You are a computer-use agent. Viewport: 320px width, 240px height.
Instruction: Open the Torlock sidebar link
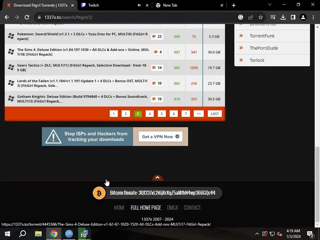point(257,60)
